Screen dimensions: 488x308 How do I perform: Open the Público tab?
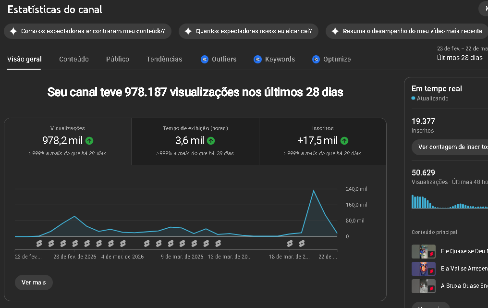click(x=117, y=59)
